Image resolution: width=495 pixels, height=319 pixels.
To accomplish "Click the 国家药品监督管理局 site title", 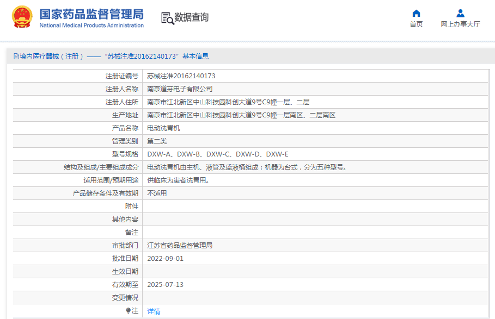I will click(x=91, y=14).
